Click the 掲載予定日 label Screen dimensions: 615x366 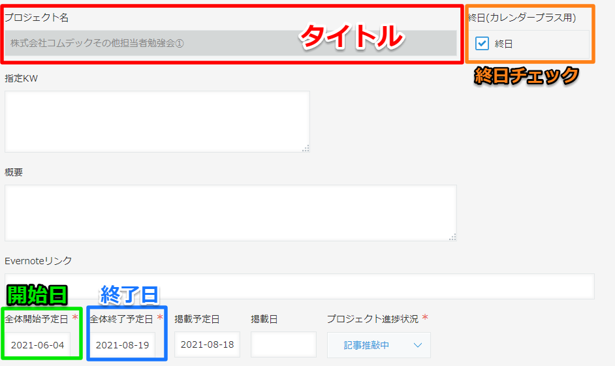[197, 319]
